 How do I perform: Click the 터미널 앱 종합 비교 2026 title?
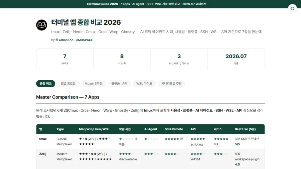pyautogui.click(x=86, y=22)
